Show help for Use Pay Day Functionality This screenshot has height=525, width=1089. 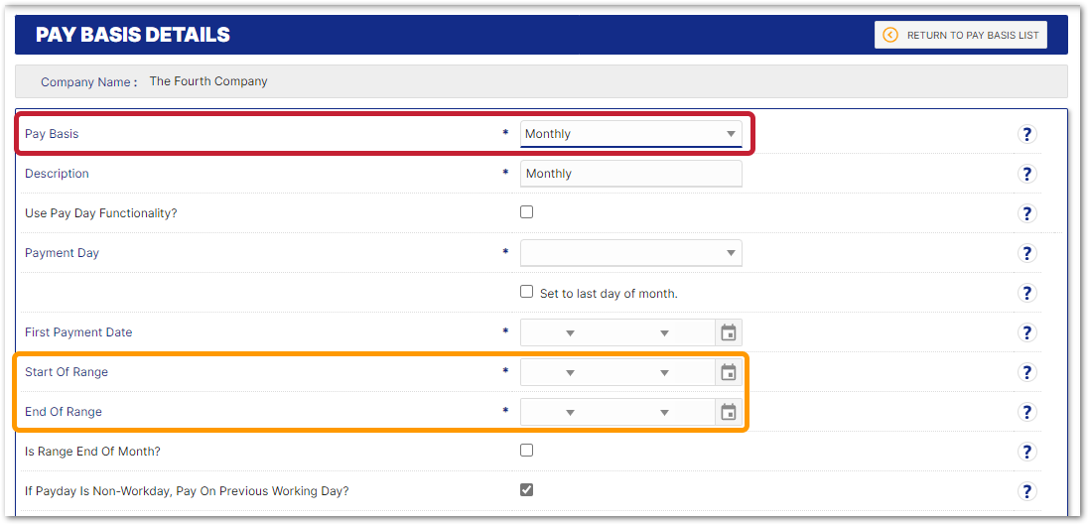pos(1027,213)
